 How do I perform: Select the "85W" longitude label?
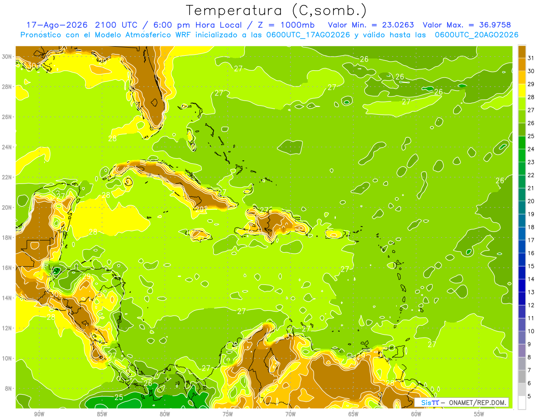102,414
